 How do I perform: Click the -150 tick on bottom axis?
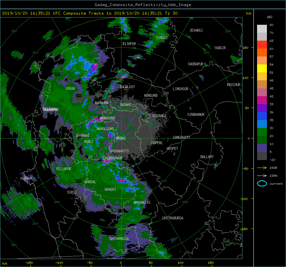click(x=29, y=263)
